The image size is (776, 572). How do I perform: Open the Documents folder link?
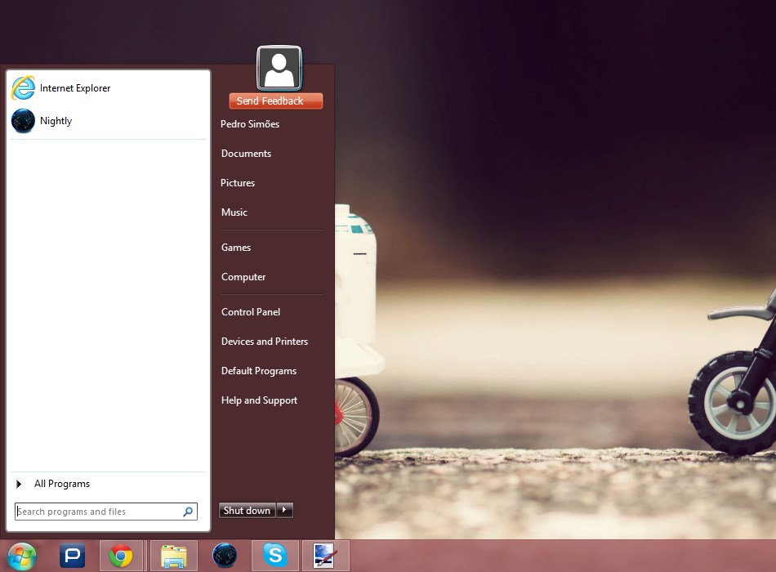pos(246,154)
